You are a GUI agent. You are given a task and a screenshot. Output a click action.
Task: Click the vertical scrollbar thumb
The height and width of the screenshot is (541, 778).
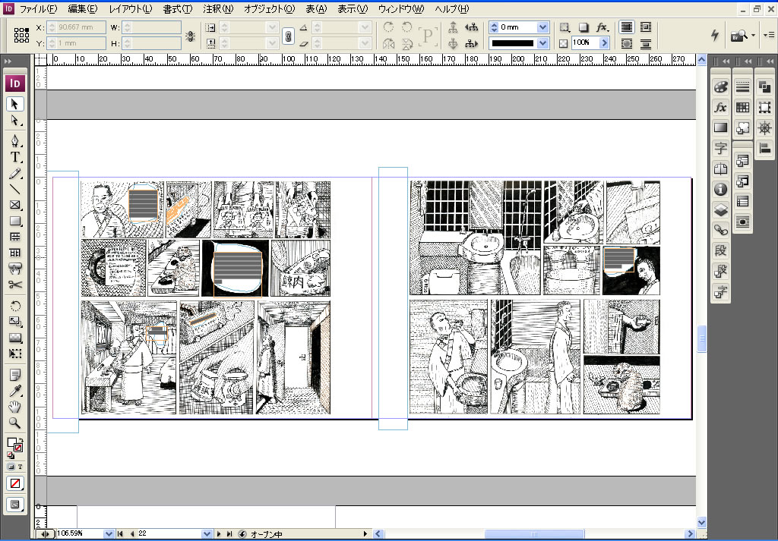click(701, 339)
